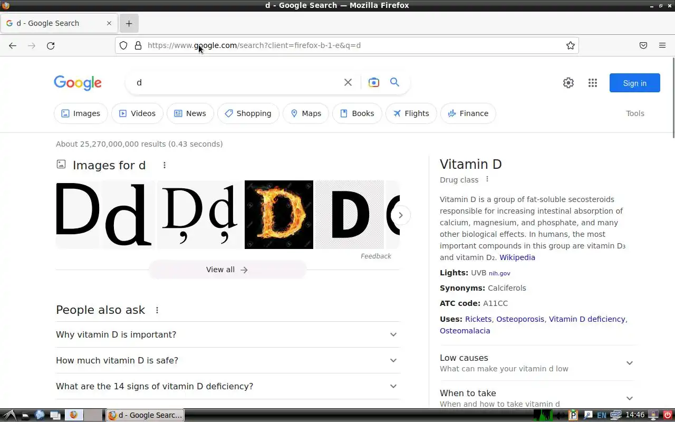Reload the current page
The image size is (675, 422).
[x=51, y=45]
